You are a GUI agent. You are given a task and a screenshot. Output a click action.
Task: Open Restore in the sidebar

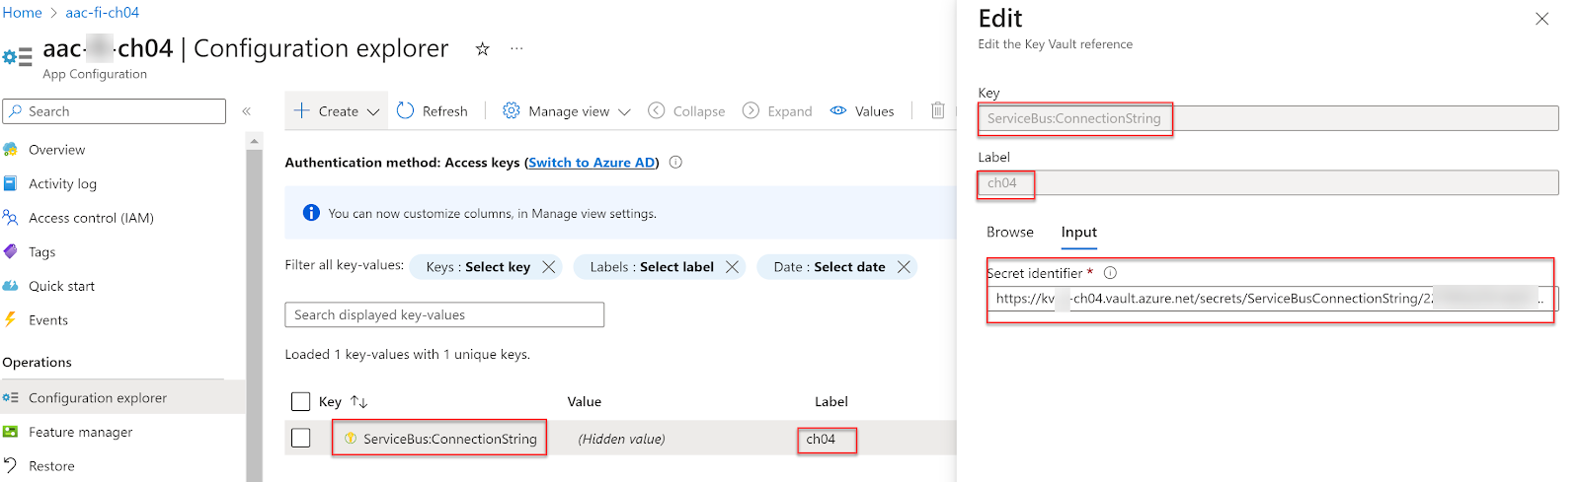point(51,466)
